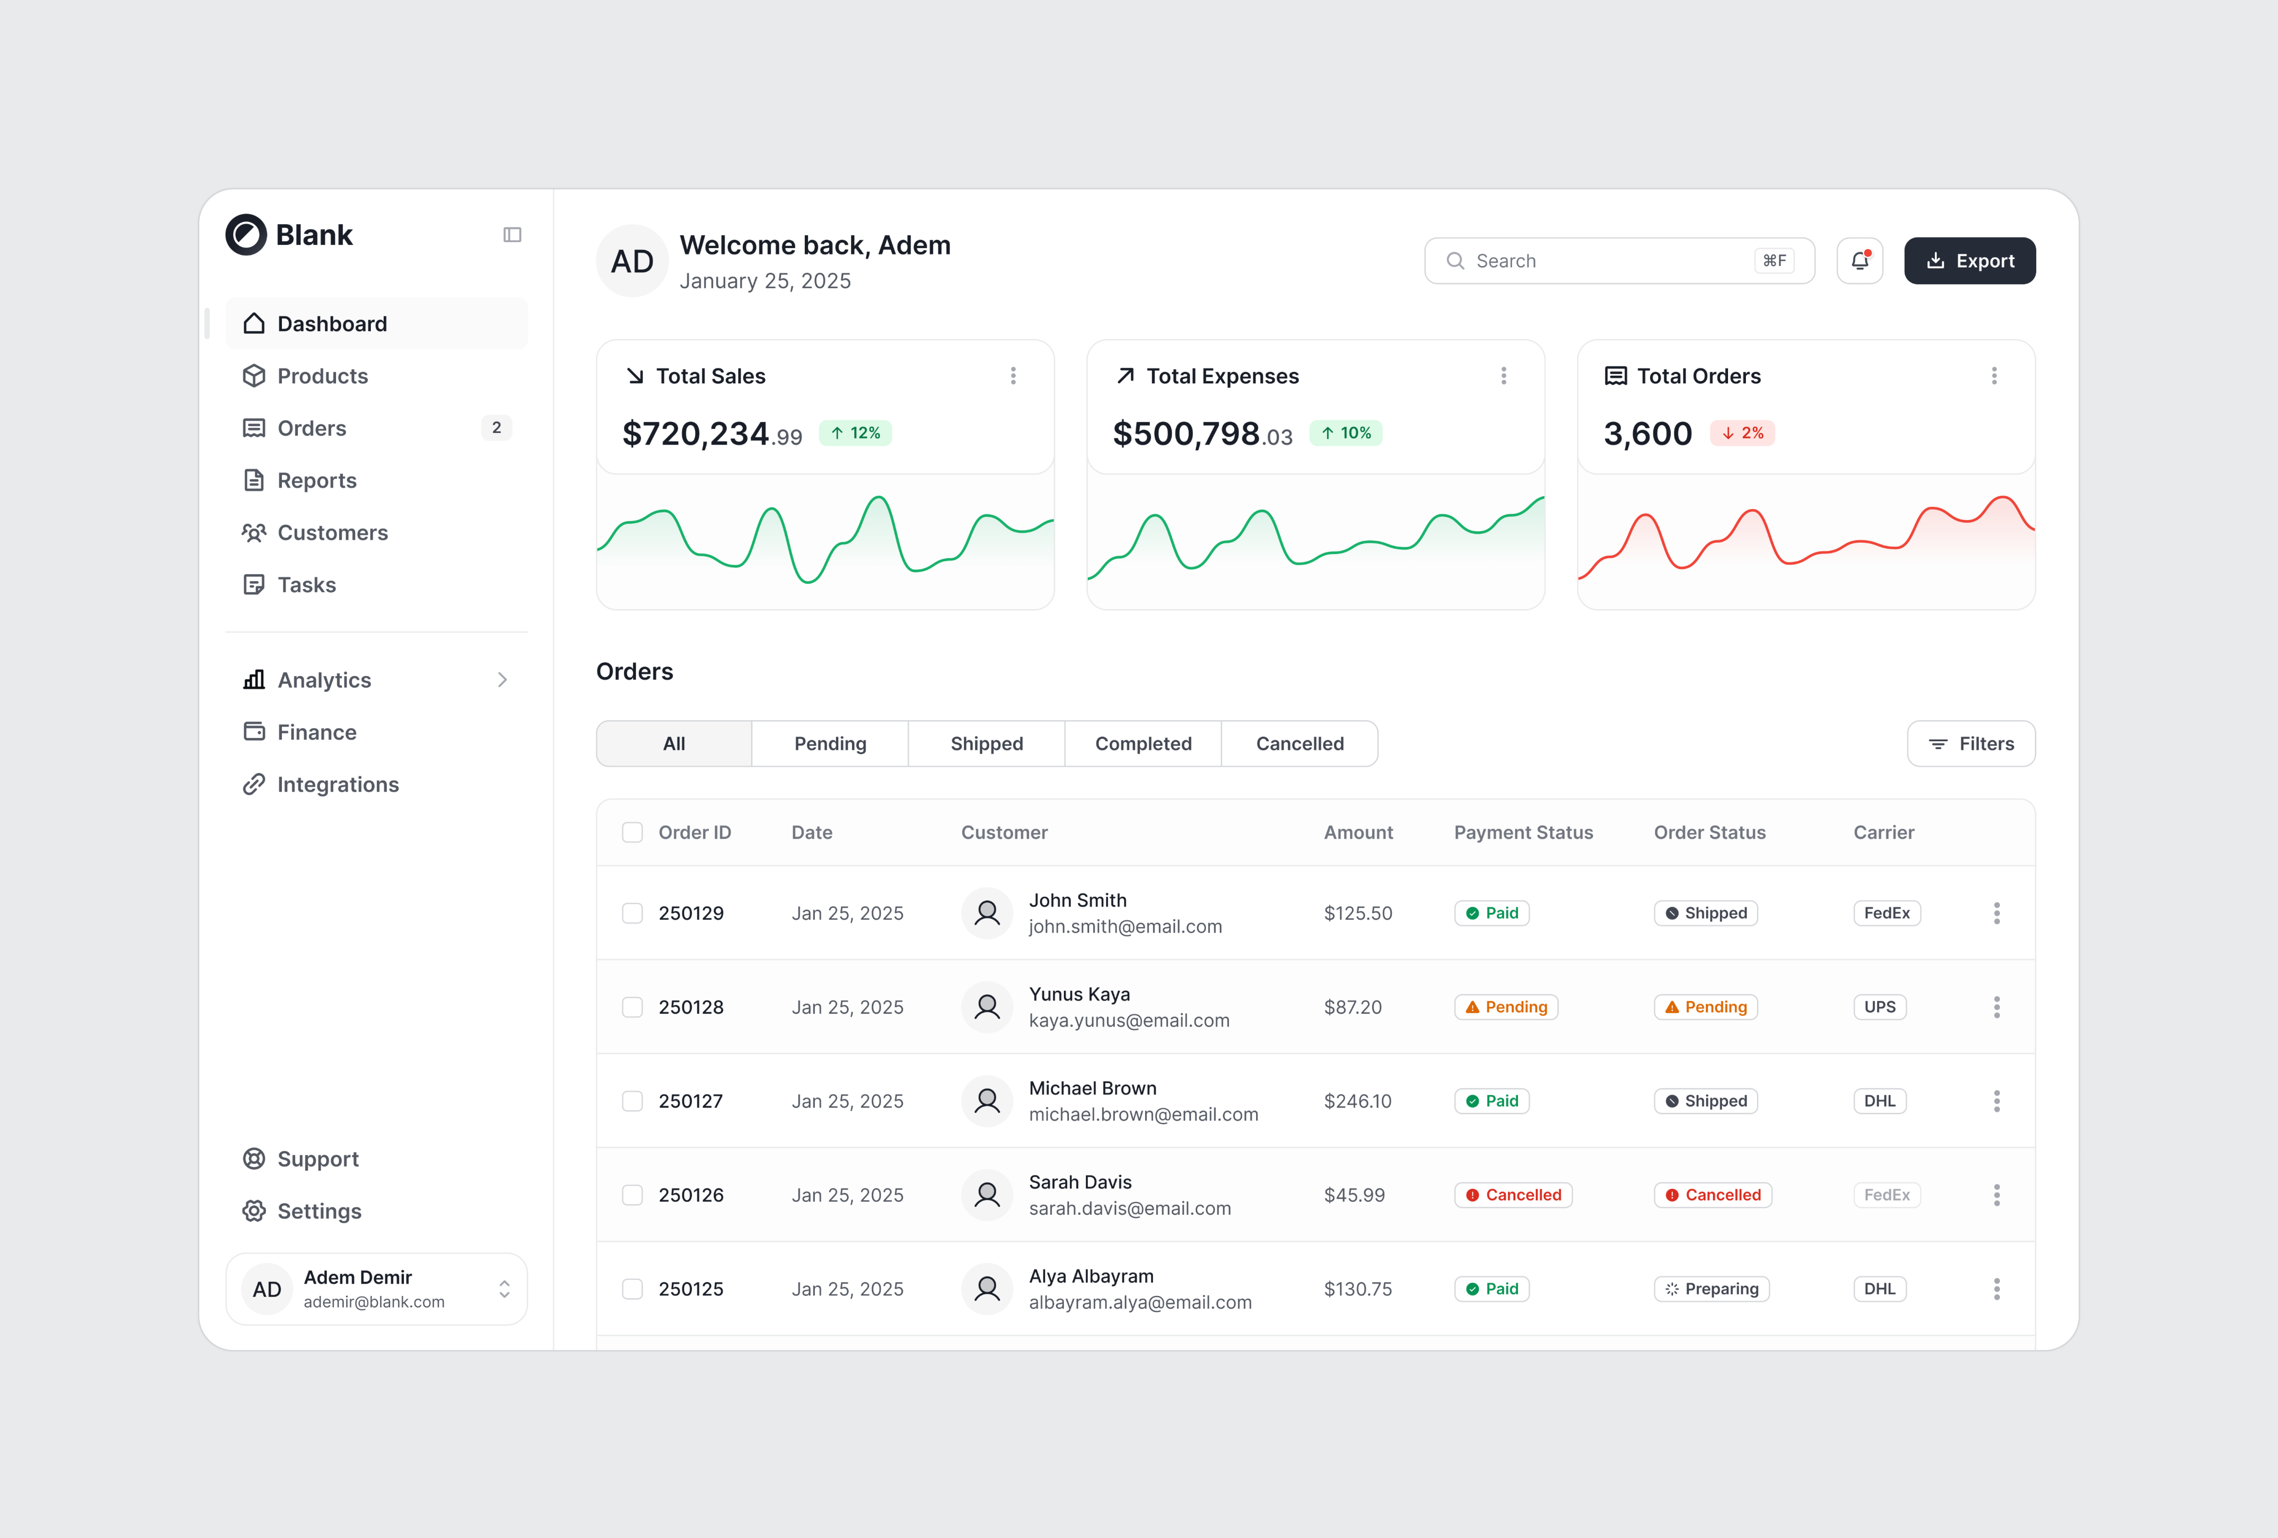
Task: Click the Export button
Action: coord(1969,261)
